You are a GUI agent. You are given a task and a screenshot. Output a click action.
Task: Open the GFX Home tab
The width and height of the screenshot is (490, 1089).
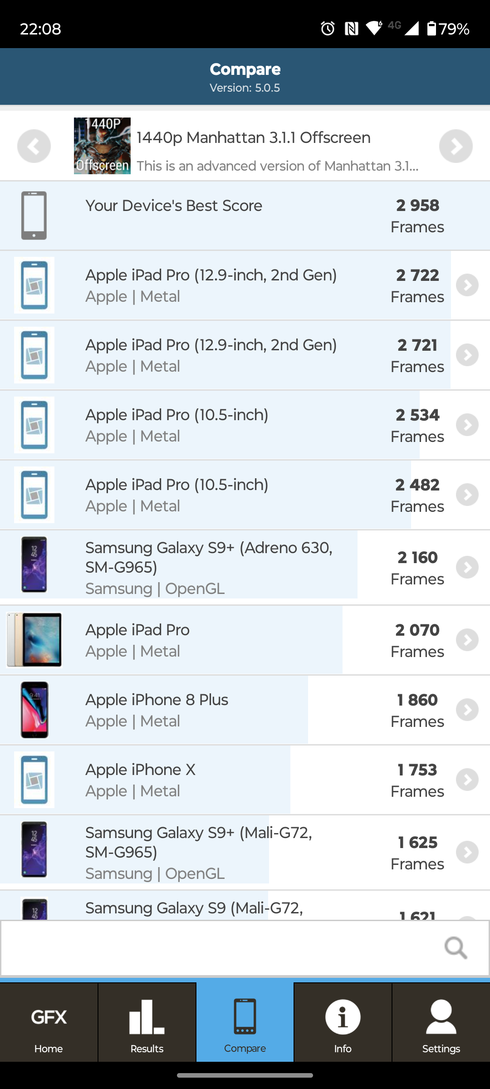[49, 1023]
